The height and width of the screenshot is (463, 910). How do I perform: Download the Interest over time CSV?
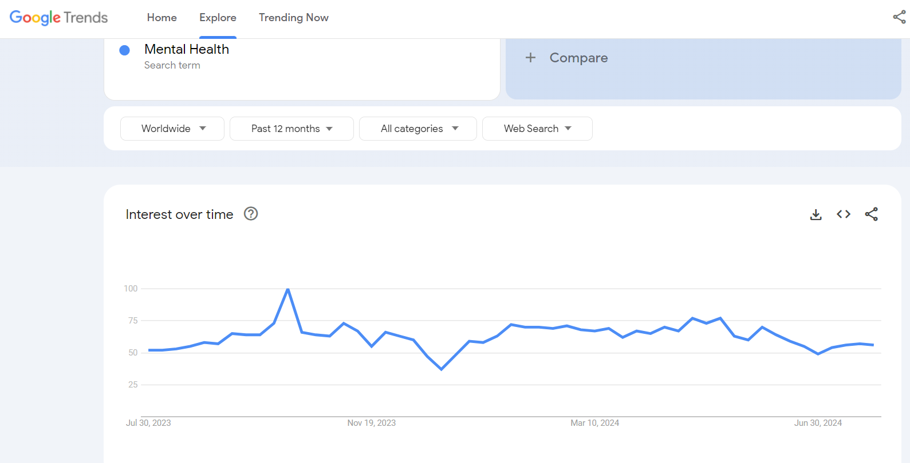(x=816, y=214)
